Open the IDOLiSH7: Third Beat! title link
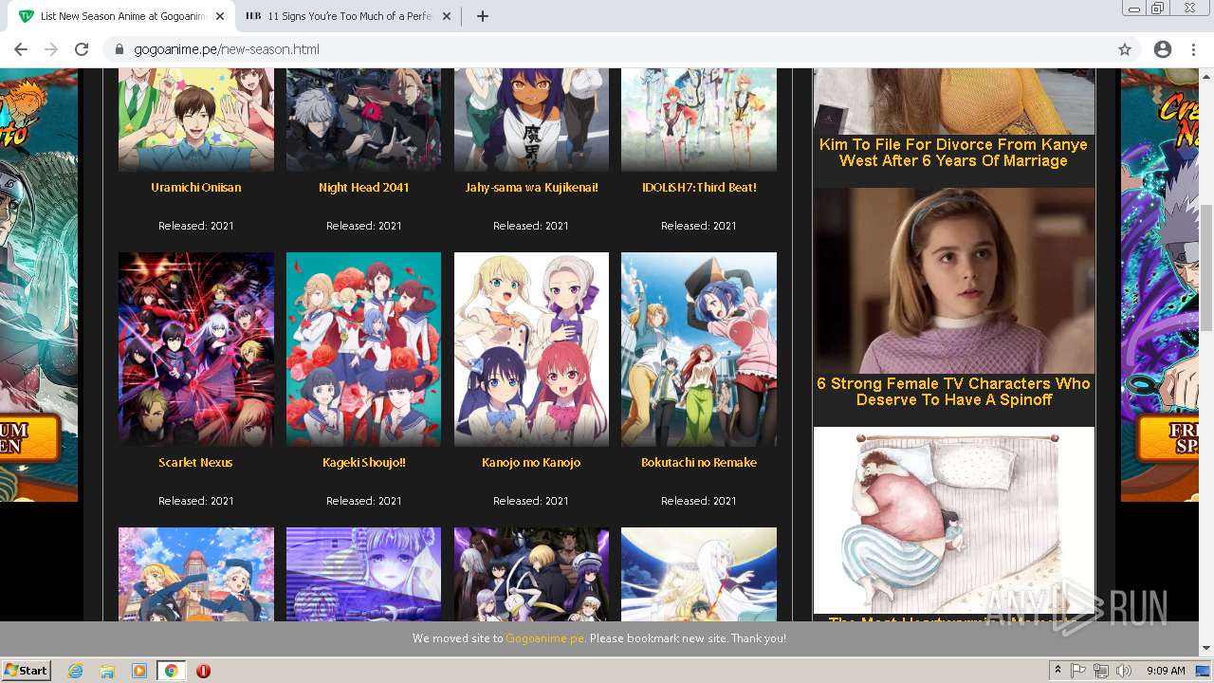This screenshot has width=1214, height=683. [x=699, y=188]
